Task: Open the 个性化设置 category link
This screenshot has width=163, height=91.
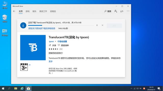Action: 62,41
